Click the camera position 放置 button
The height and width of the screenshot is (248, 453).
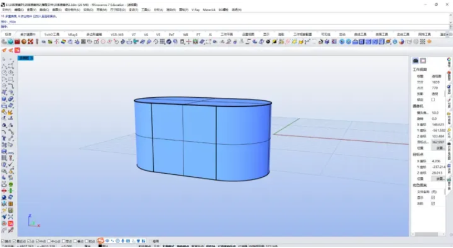(x=439, y=148)
